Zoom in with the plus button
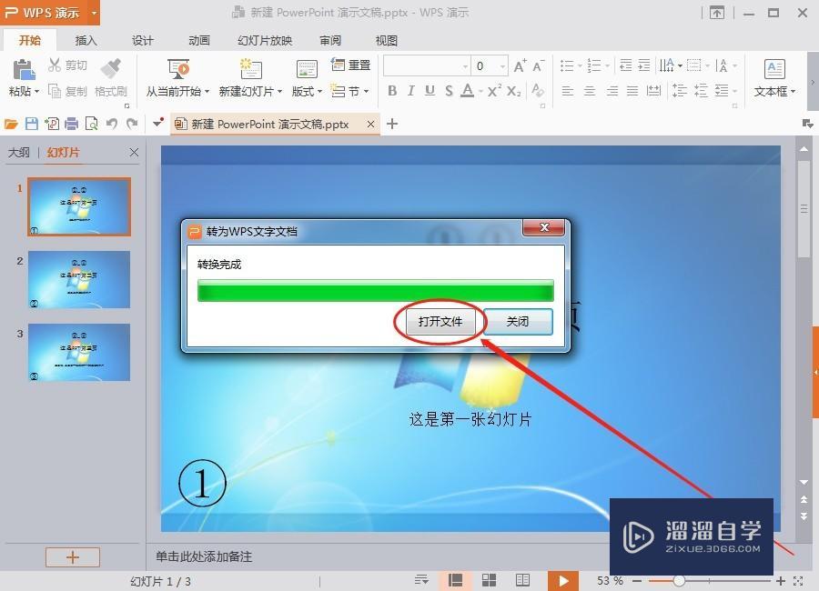This screenshot has width=819, height=591. coord(781,581)
